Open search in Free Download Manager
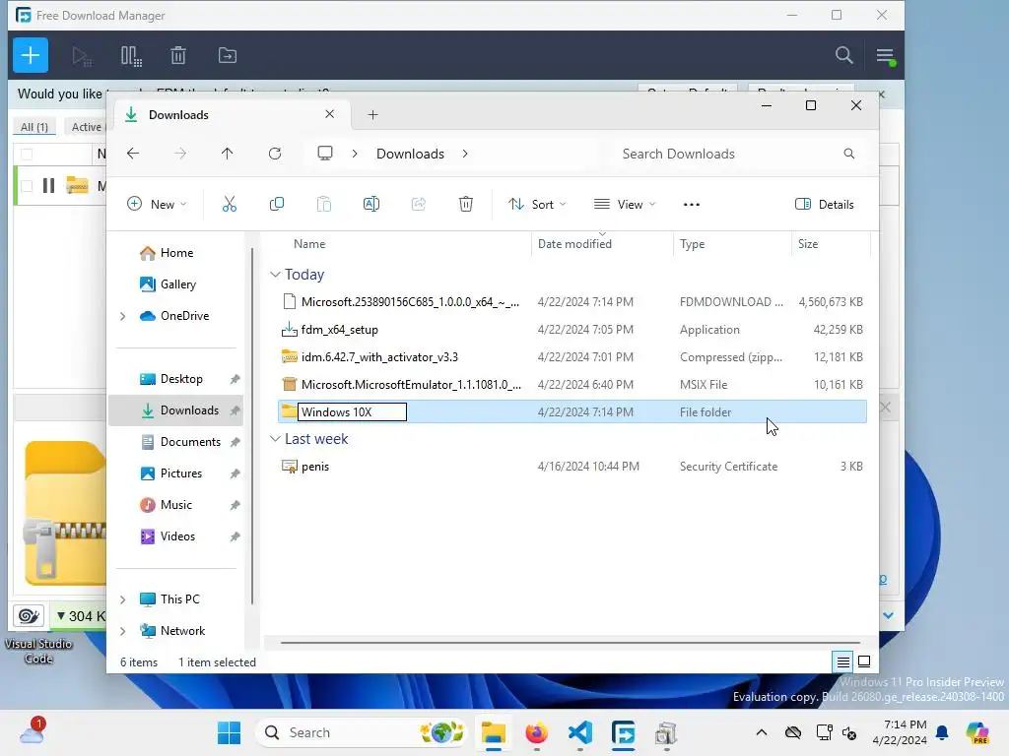The width and height of the screenshot is (1009, 756). coord(843,55)
